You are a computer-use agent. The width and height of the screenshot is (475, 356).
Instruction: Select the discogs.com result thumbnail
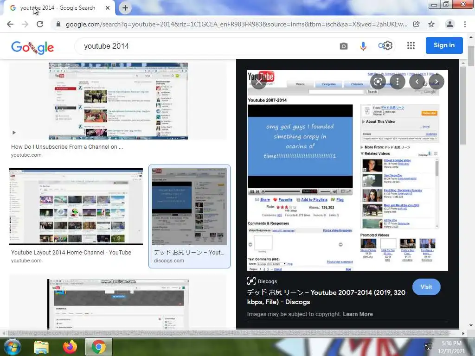(189, 207)
